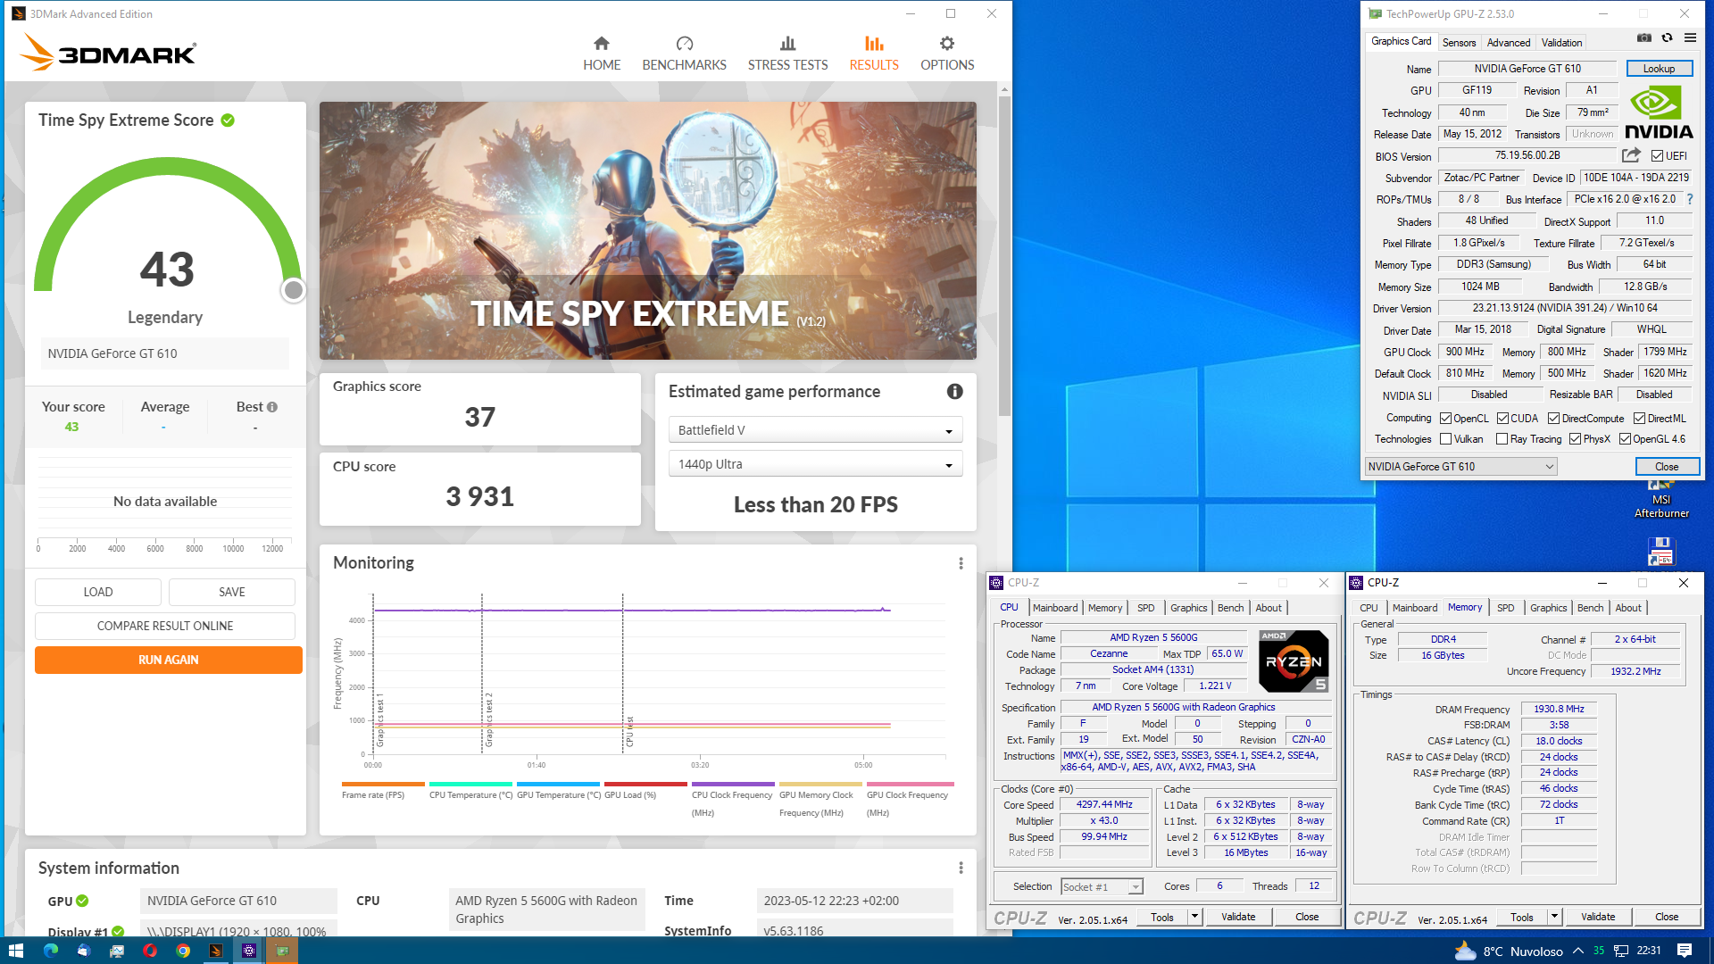Open Socket #1 selection dropdown in CPU-Z
Image resolution: width=1714 pixels, height=964 pixels.
point(1102,887)
